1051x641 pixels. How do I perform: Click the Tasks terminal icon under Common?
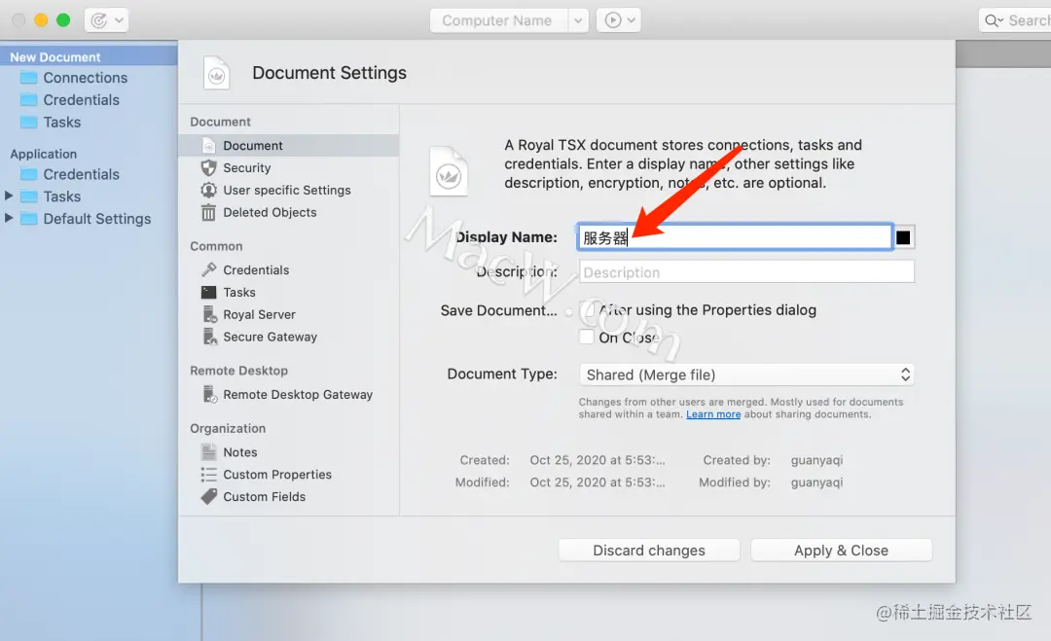pos(209,292)
